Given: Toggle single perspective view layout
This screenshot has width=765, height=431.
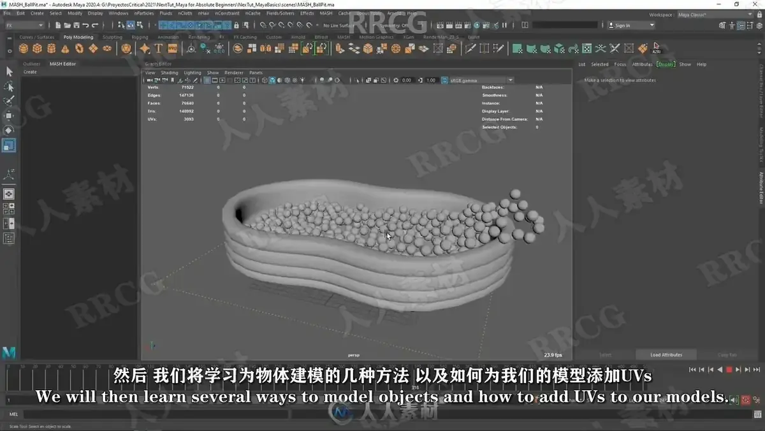Looking at the screenshot, I should [x=9, y=194].
